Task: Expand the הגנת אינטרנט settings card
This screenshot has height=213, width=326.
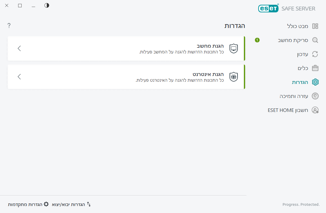Action: click(x=19, y=77)
